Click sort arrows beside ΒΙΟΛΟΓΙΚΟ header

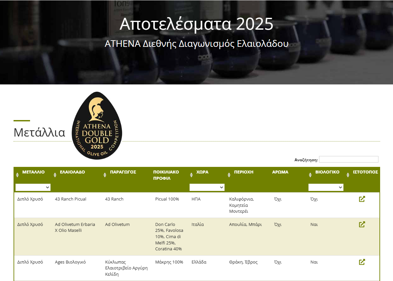(x=310, y=175)
